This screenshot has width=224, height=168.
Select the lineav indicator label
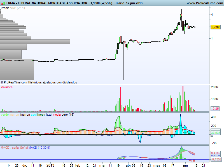[x=41, y=115]
